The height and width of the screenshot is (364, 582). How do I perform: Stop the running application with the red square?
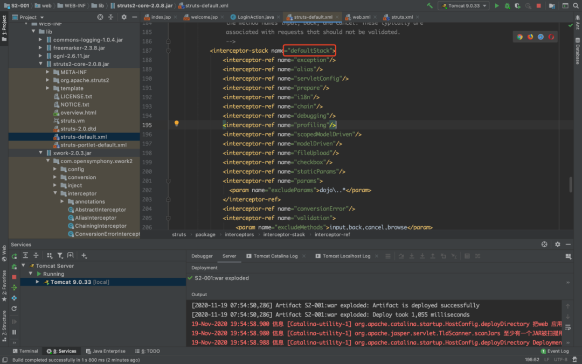[538, 5]
